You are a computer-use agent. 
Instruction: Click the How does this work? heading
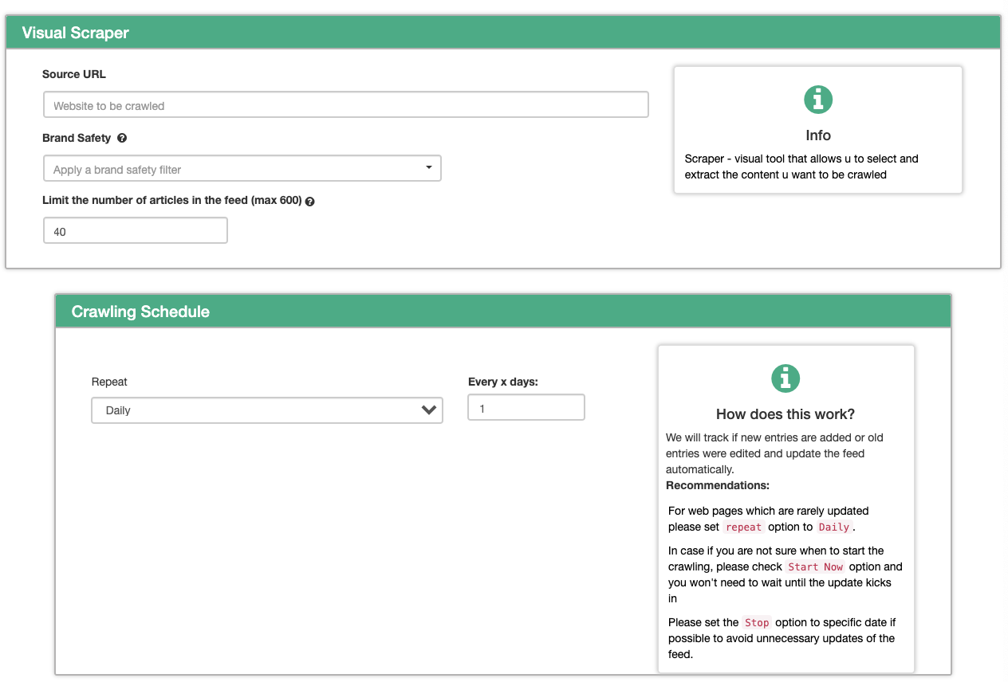pyautogui.click(x=786, y=414)
